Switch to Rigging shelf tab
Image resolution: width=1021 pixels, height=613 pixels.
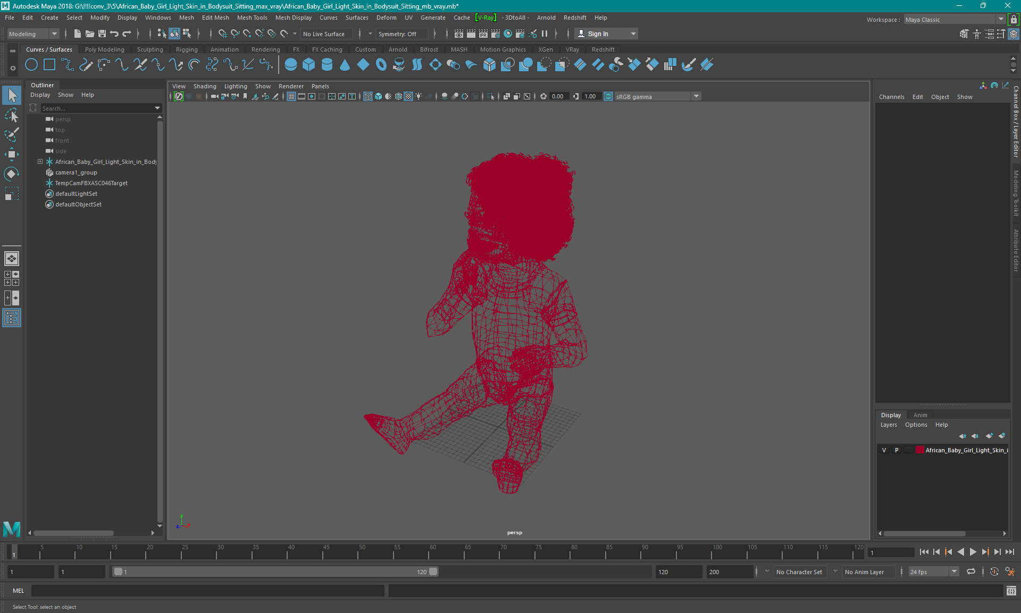(187, 49)
